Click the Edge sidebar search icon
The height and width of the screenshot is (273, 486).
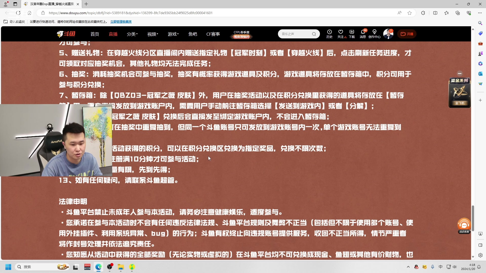pos(480,23)
